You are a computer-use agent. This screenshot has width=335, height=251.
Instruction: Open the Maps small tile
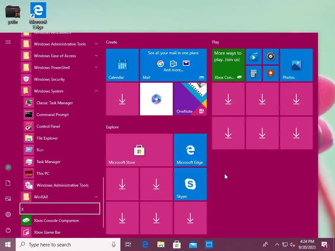tap(271, 74)
